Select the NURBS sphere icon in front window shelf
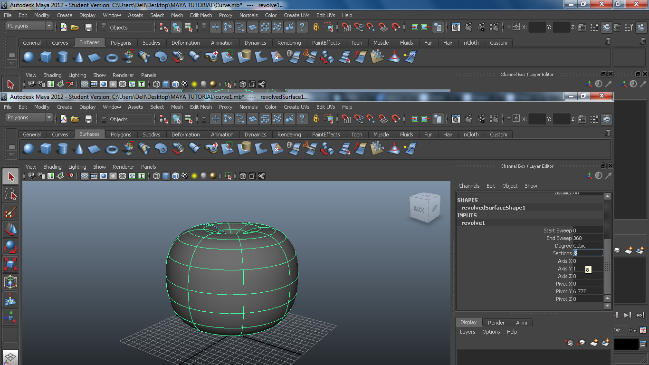 tap(29, 149)
